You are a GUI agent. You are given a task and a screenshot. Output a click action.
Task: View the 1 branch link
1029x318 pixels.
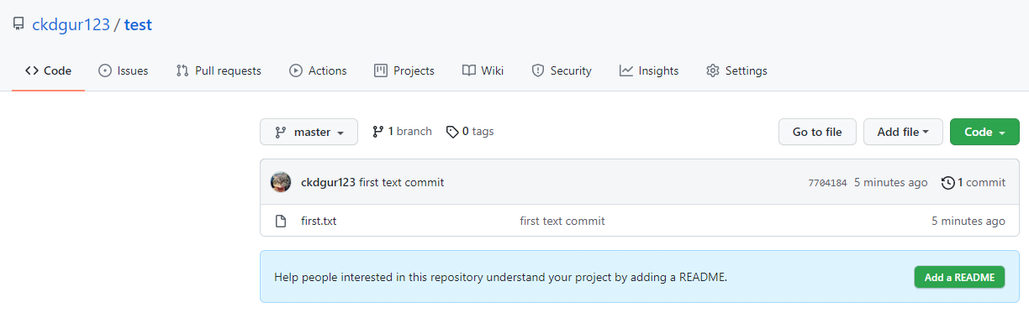[x=402, y=132]
